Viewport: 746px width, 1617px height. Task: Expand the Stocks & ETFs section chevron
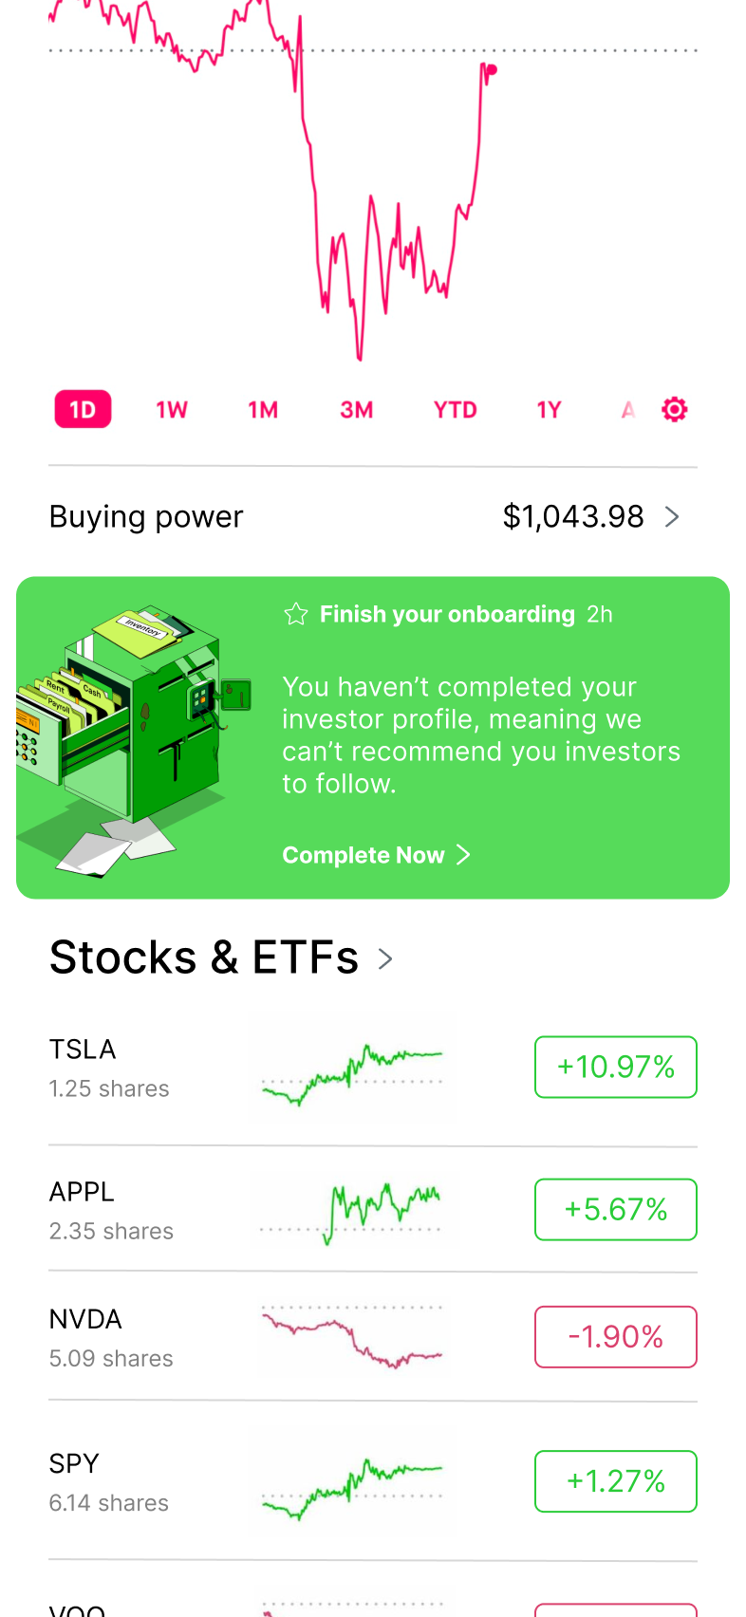pos(385,958)
